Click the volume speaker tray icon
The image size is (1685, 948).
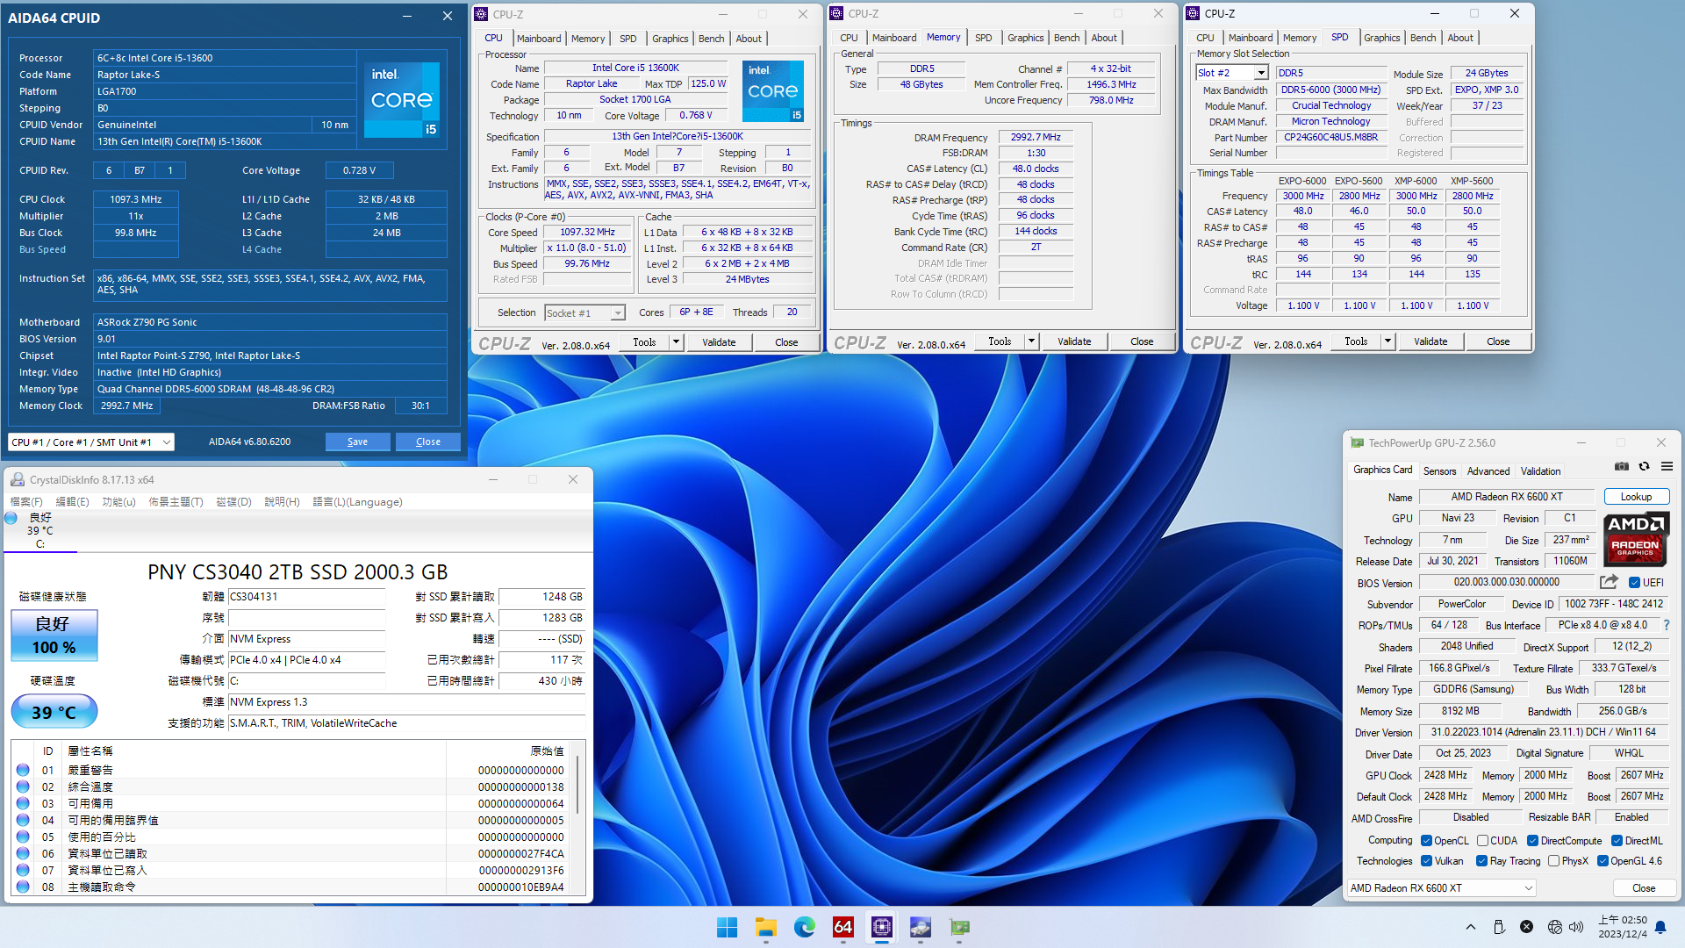(1576, 927)
